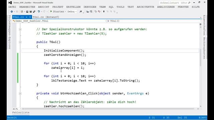
Task: Open the Eigenschaften side panel
Action: (x=204, y=25)
